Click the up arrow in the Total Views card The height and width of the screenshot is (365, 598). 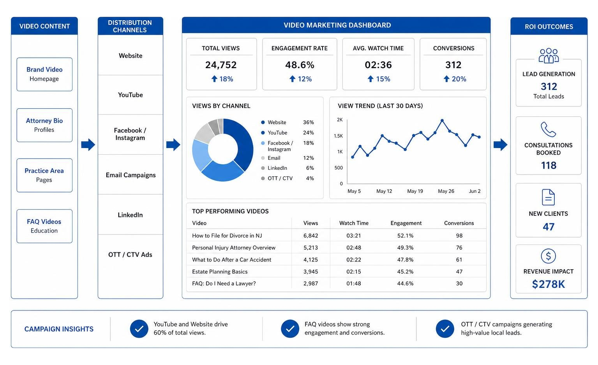[214, 79]
